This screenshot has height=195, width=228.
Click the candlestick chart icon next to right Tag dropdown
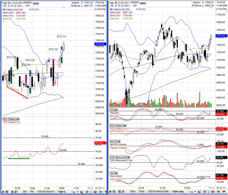point(199,192)
